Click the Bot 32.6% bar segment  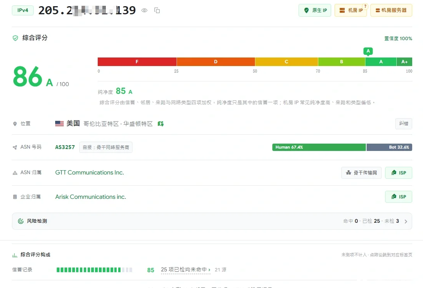pyautogui.click(x=389, y=147)
